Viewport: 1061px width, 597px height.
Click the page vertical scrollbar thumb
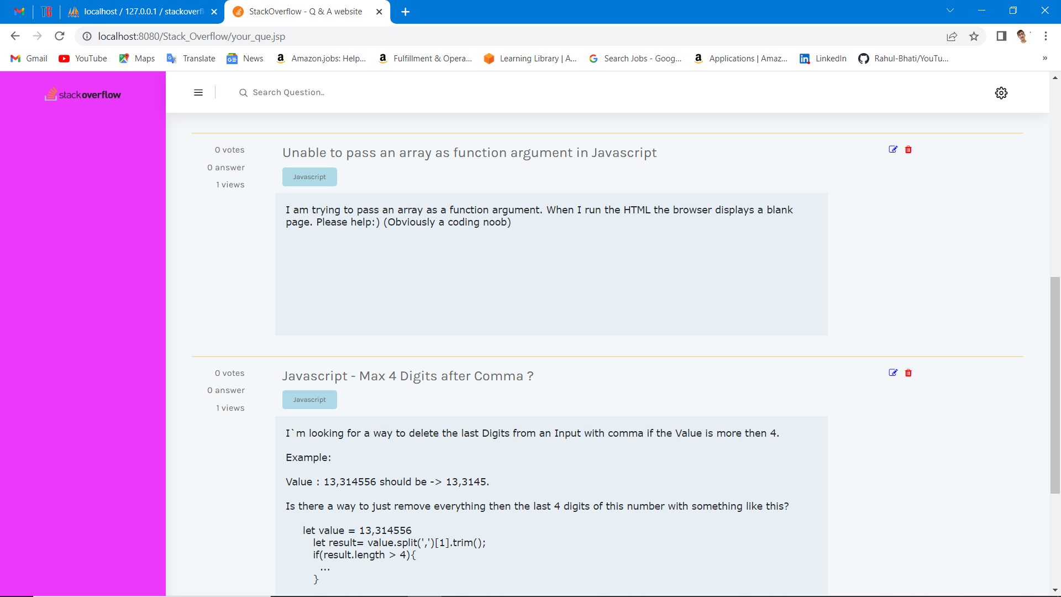pos(1055,384)
